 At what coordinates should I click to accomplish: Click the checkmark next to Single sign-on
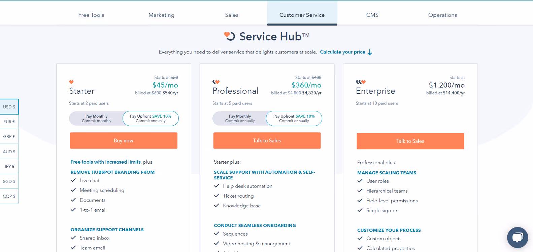tap(360, 210)
